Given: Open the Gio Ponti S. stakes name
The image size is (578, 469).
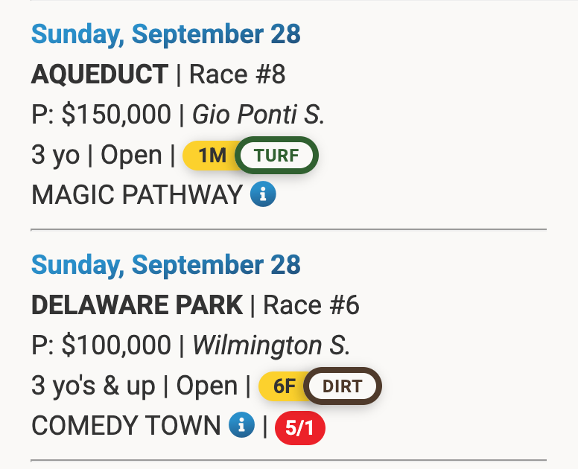Looking at the screenshot, I should pos(258,115).
